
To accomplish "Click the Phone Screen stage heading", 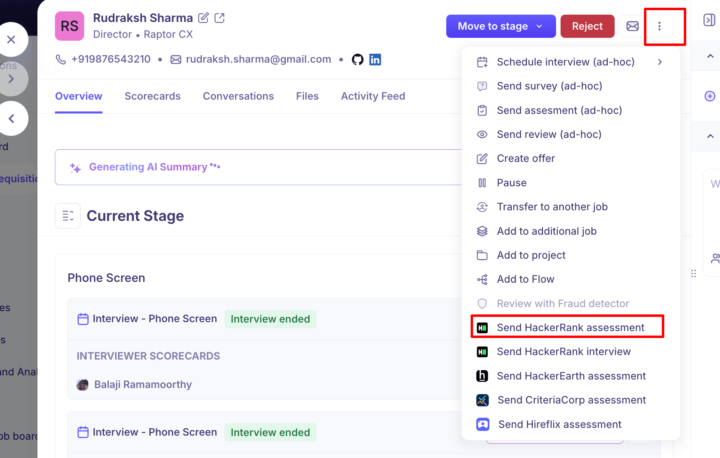I will (x=106, y=278).
